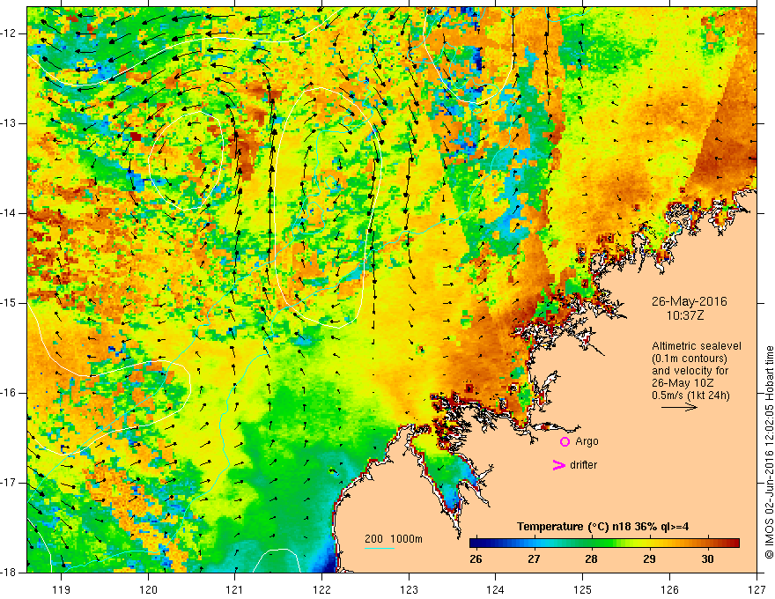The height and width of the screenshot is (599, 775).
Task: Click the magenta drifter arrowhead legend symbol
Action: pos(558,465)
